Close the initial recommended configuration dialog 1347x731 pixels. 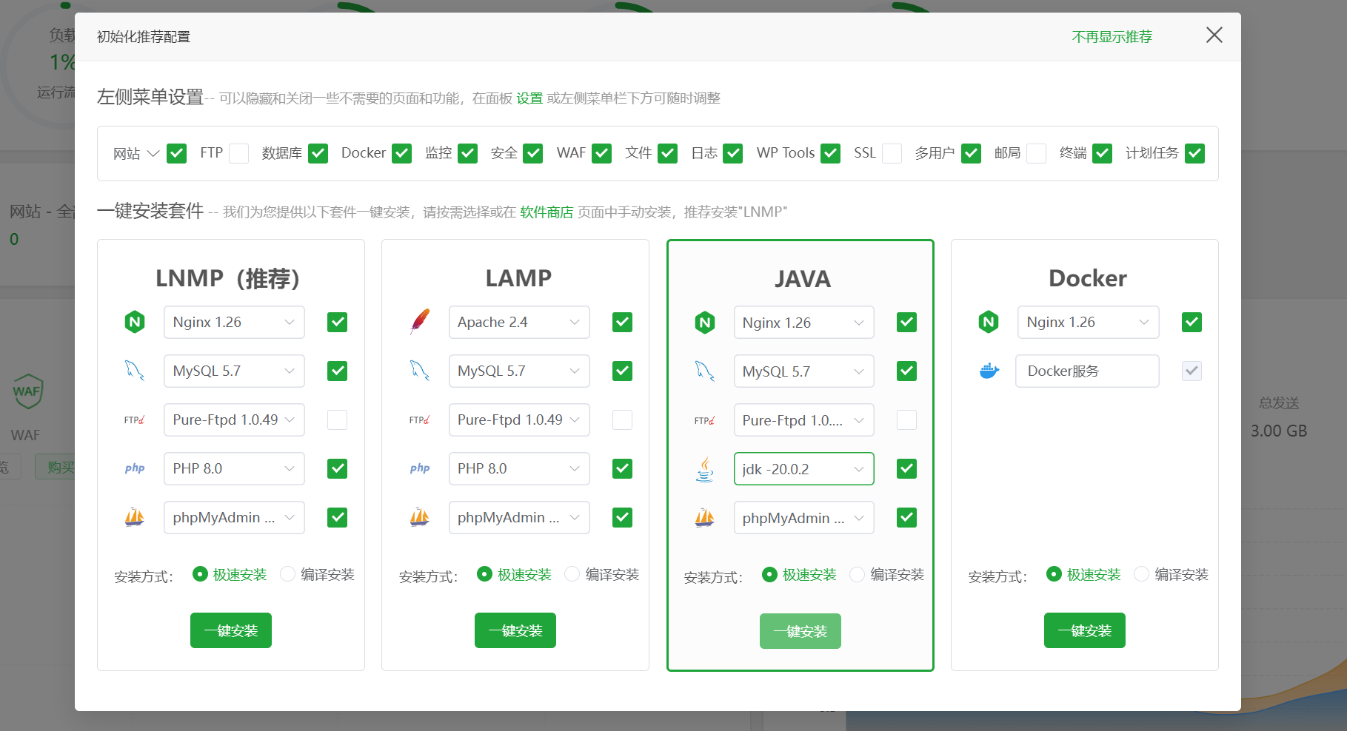coord(1214,35)
